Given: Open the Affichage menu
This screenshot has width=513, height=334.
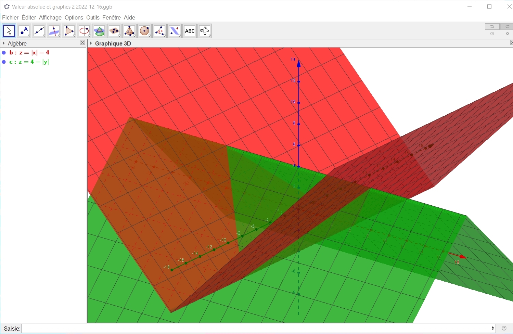Looking at the screenshot, I should pyautogui.click(x=50, y=17).
